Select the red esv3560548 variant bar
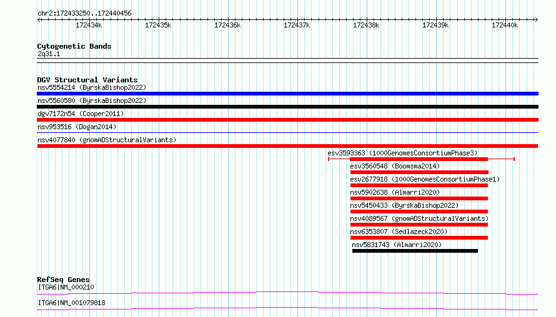556x317 pixels. click(419, 172)
